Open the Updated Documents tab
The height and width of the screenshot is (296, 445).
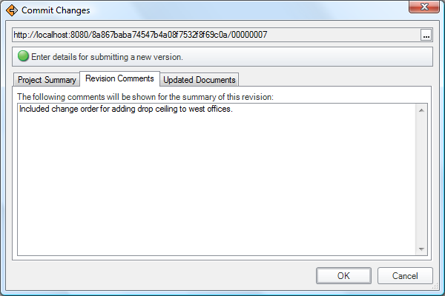(200, 80)
